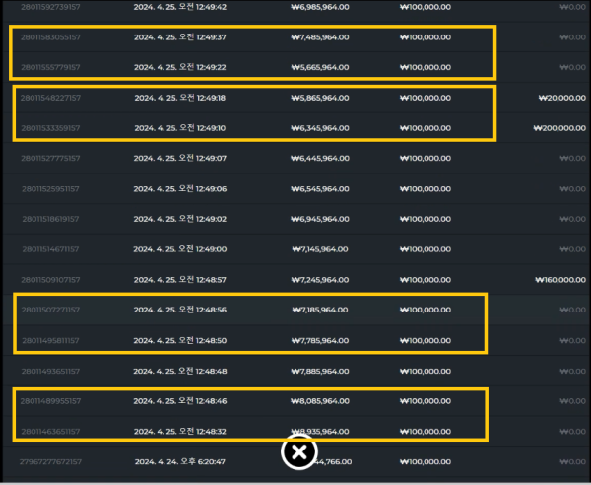
Task: Click the timestamp 12:48:57
Action: pos(211,280)
